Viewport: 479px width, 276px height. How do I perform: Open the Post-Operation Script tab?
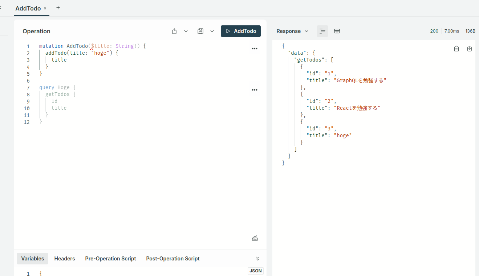click(x=173, y=259)
